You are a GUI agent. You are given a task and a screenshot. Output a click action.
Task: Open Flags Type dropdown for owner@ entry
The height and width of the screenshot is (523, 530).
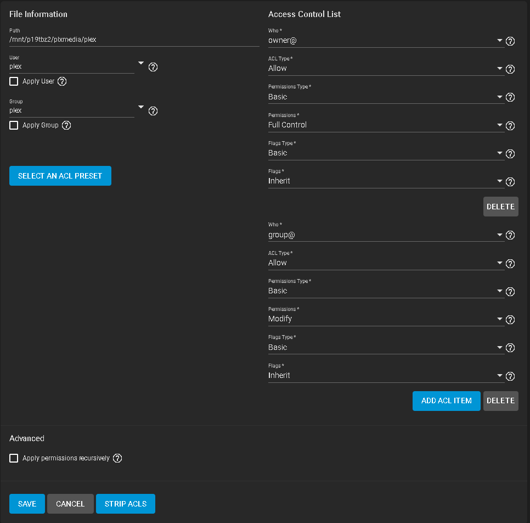(386, 153)
